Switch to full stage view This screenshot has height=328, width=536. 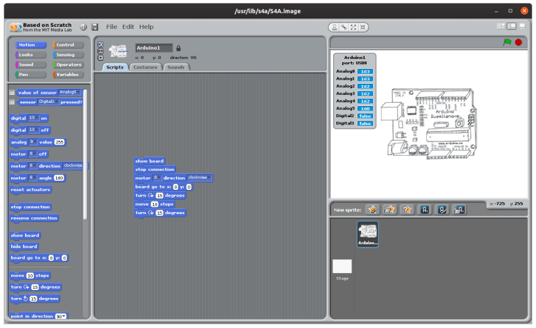coord(511,26)
